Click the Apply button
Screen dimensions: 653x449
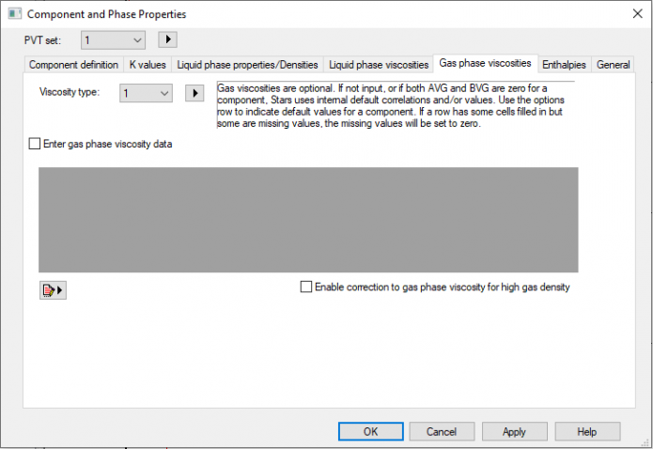tap(514, 431)
